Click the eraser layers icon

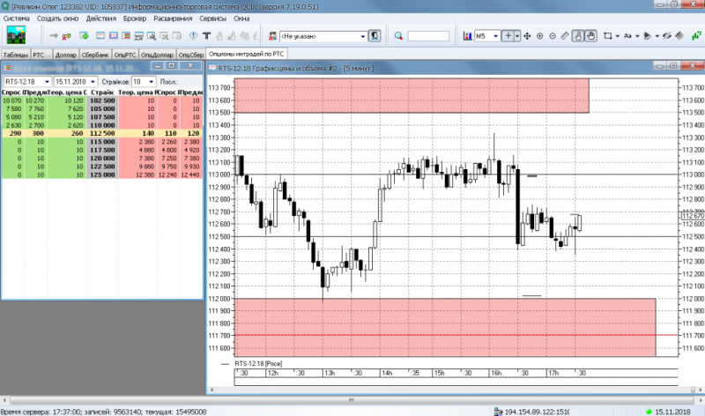(x=679, y=36)
